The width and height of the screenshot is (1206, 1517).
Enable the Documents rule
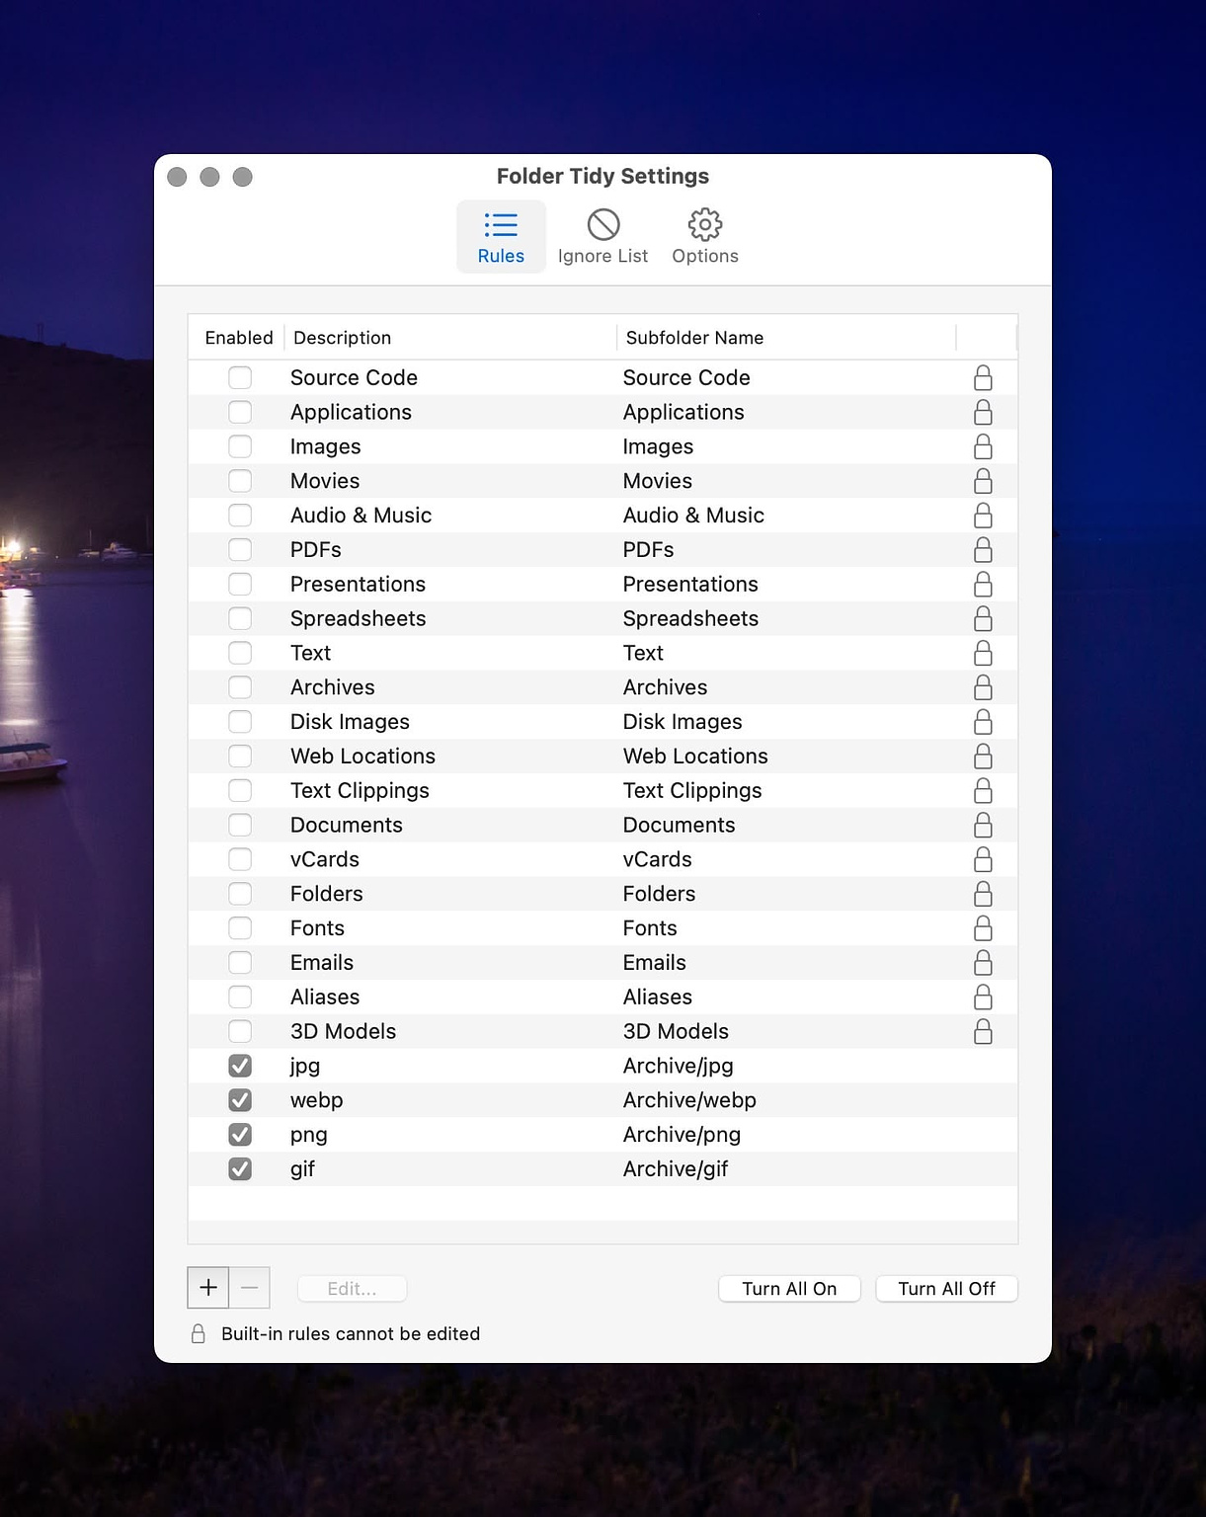[x=240, y=825]
